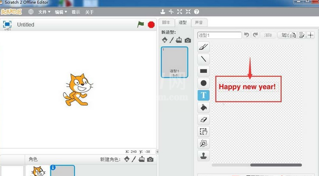Flip costume up-down
This screenshot has width=319, height=176.
[x=302, y=35]
